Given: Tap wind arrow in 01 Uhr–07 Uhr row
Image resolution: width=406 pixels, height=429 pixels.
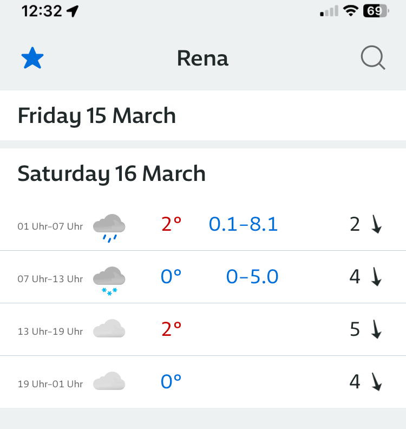Looking at the screenshot, I should tap(377, 224).
